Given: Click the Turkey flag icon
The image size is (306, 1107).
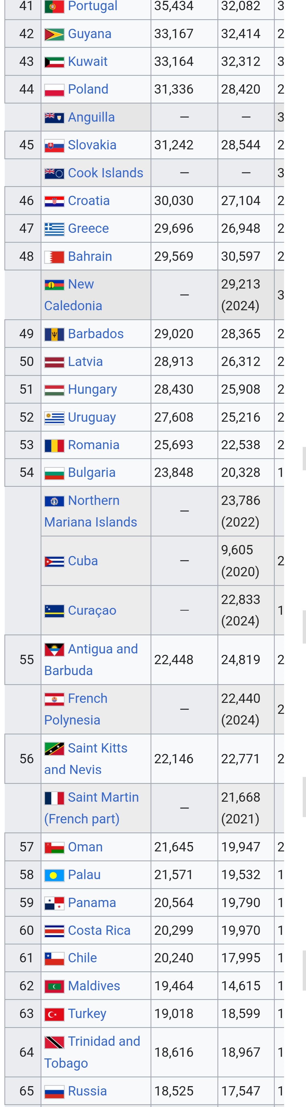Looking at the screenshot, I should click(x=54, y=1014).
